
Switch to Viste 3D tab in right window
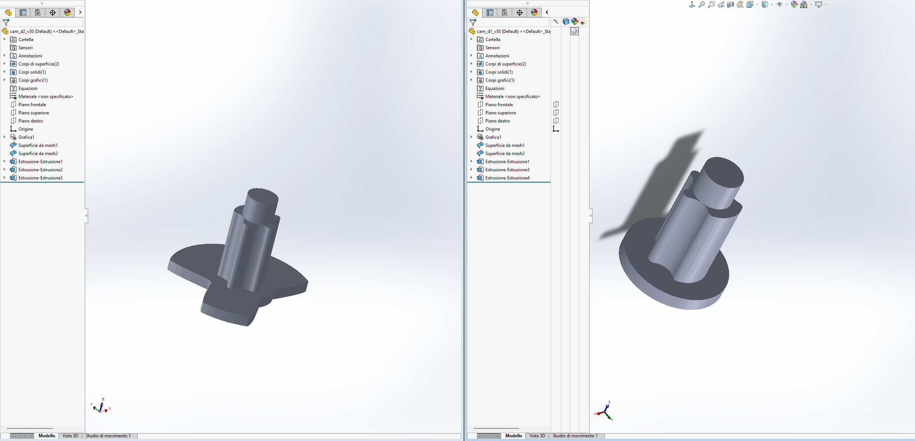(537, 436)
